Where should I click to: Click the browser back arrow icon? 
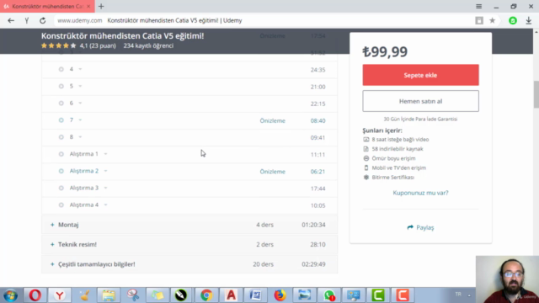[x=11, y=20]
